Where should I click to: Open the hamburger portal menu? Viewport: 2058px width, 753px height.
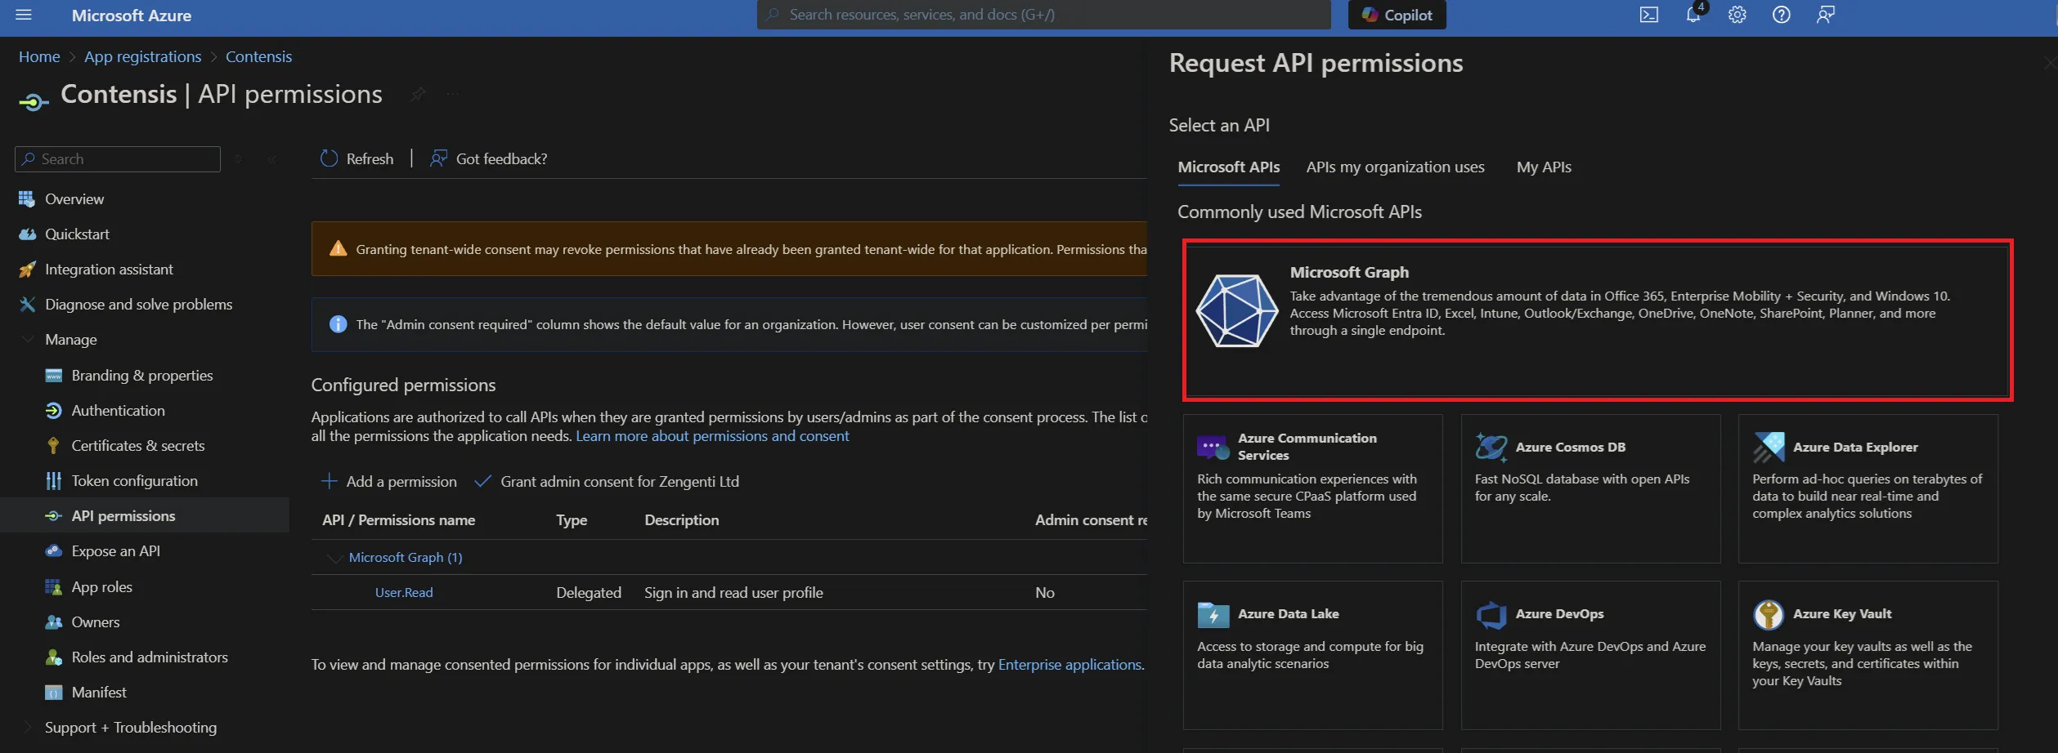point(24,15)
